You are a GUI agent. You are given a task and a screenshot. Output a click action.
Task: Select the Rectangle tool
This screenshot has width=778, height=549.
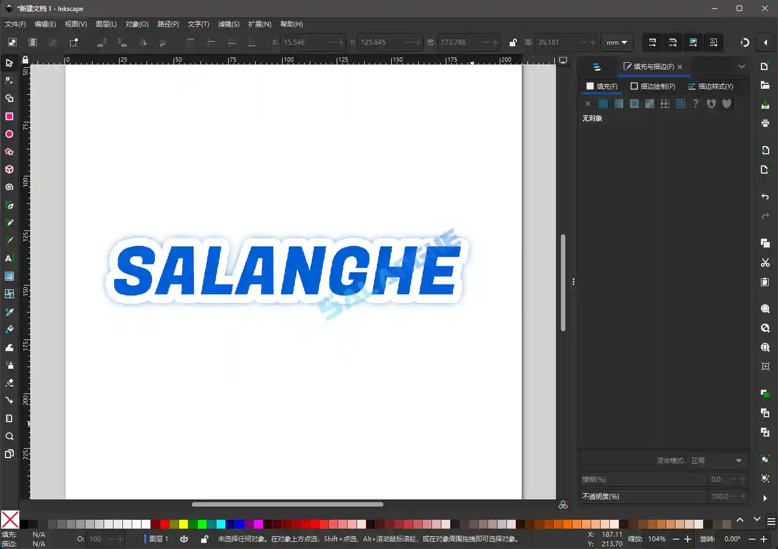coord(9,116)
